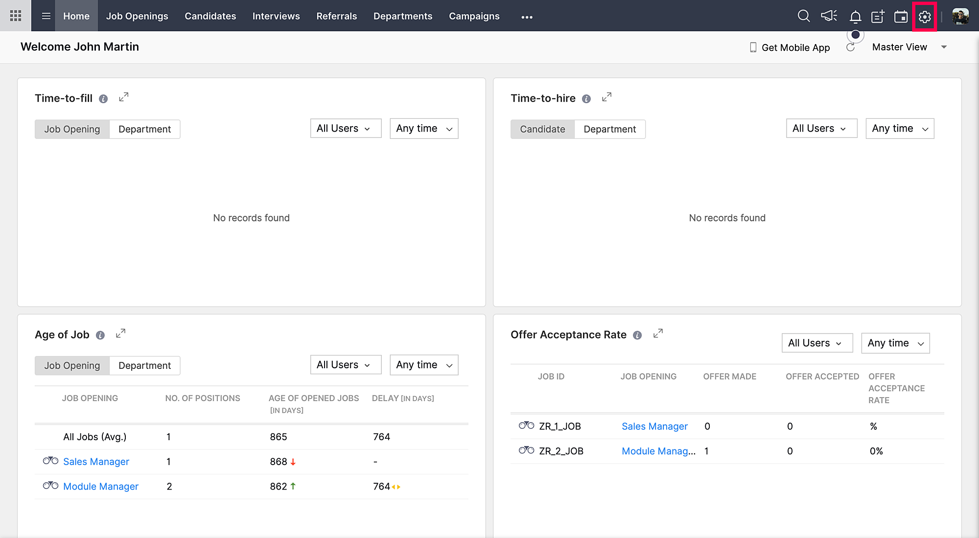The image size is (979, 538).
Task: Select Job Opening toggle in Age of Job
Action: pos(72,365)
